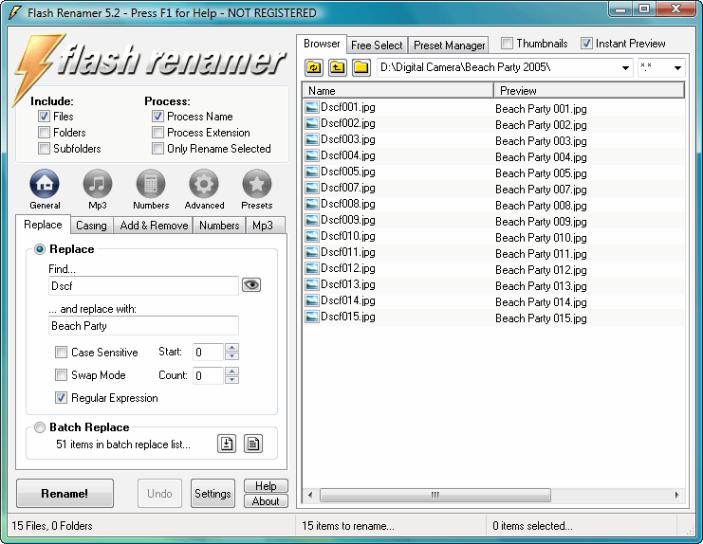Open the Numbers tab

point(219,226)
